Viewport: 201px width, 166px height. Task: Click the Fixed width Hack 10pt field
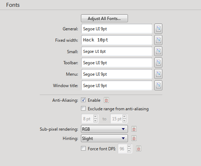coord(117,40)
